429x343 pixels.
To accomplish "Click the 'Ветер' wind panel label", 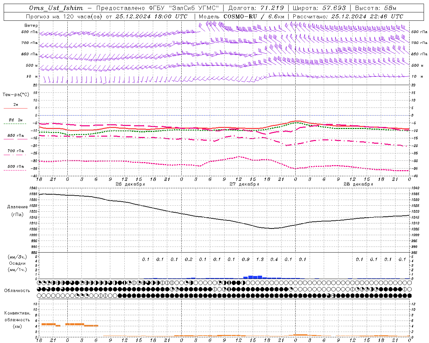I will [x=31, y=25].
